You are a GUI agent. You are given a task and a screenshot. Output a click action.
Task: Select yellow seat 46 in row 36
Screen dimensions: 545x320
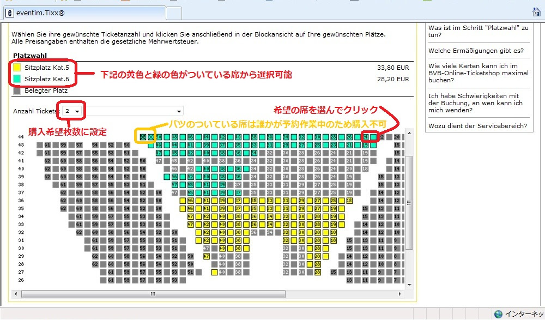point(190,201)
